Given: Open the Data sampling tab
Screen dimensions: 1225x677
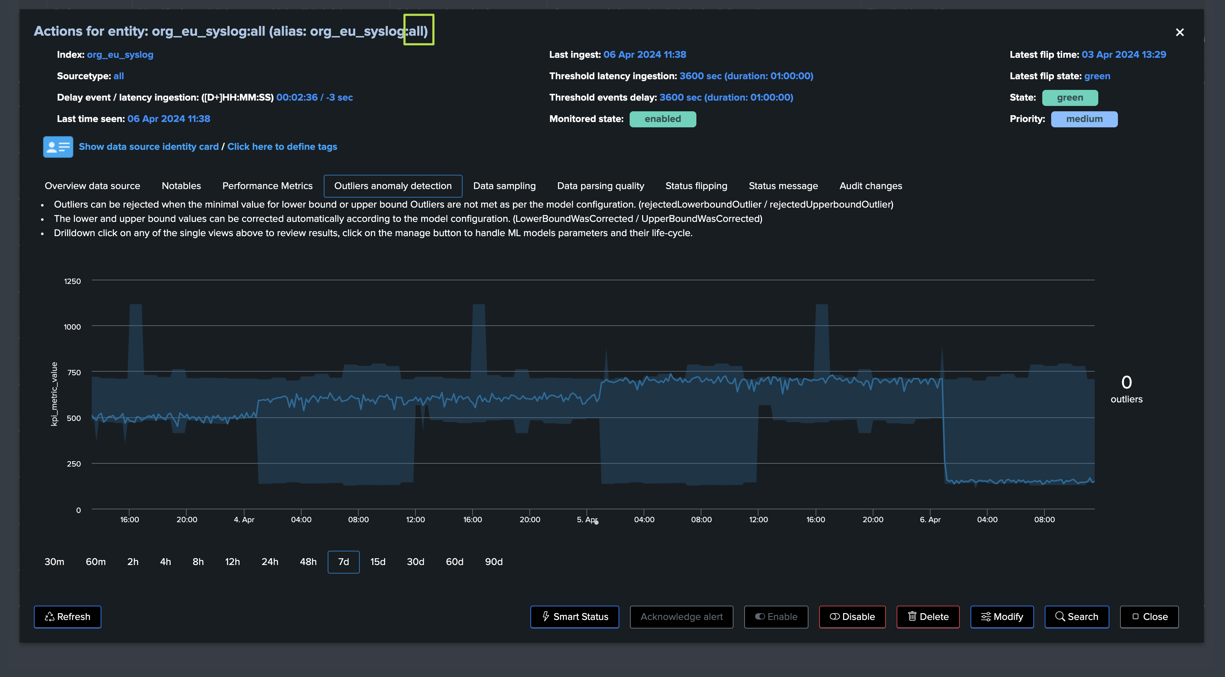Looking at the screenshot, I should point(504,186).
